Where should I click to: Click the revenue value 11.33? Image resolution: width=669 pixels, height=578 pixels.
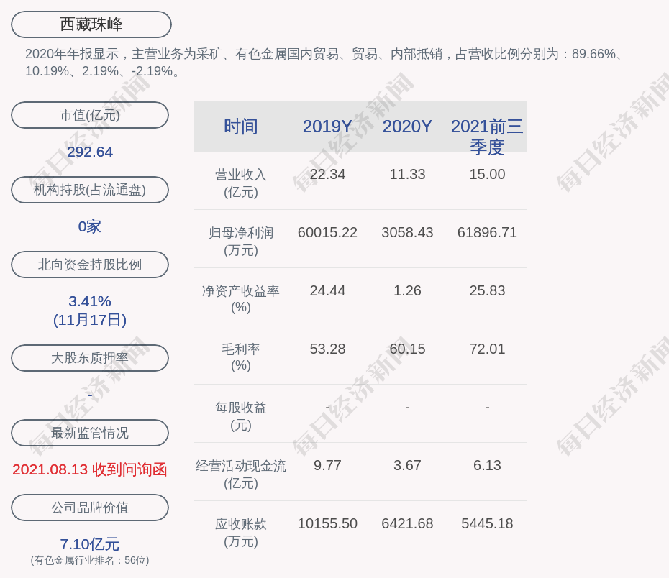[407, 175]
